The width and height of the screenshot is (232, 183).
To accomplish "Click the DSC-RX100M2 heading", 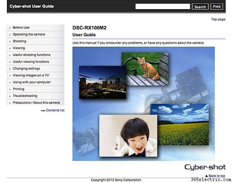I will pos(89,28).
